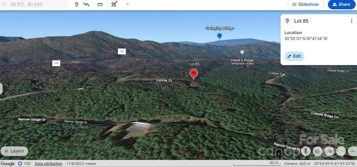
Task: Drop Pegman for Street View
Action: point(305,151)
